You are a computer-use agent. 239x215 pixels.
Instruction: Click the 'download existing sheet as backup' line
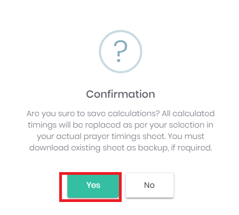pos(121,148)
